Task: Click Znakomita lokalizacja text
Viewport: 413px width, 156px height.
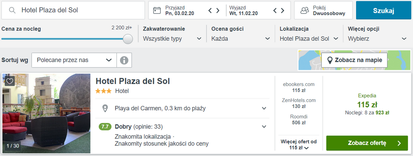Action: pyautogui.click(x=143, y=137)
